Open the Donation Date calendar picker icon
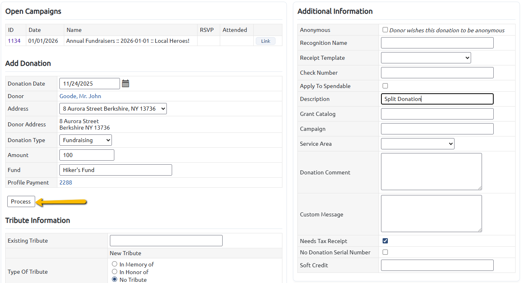Image resolution: width=522 pixels, height=283 pixels. click(x=126, y=84)
